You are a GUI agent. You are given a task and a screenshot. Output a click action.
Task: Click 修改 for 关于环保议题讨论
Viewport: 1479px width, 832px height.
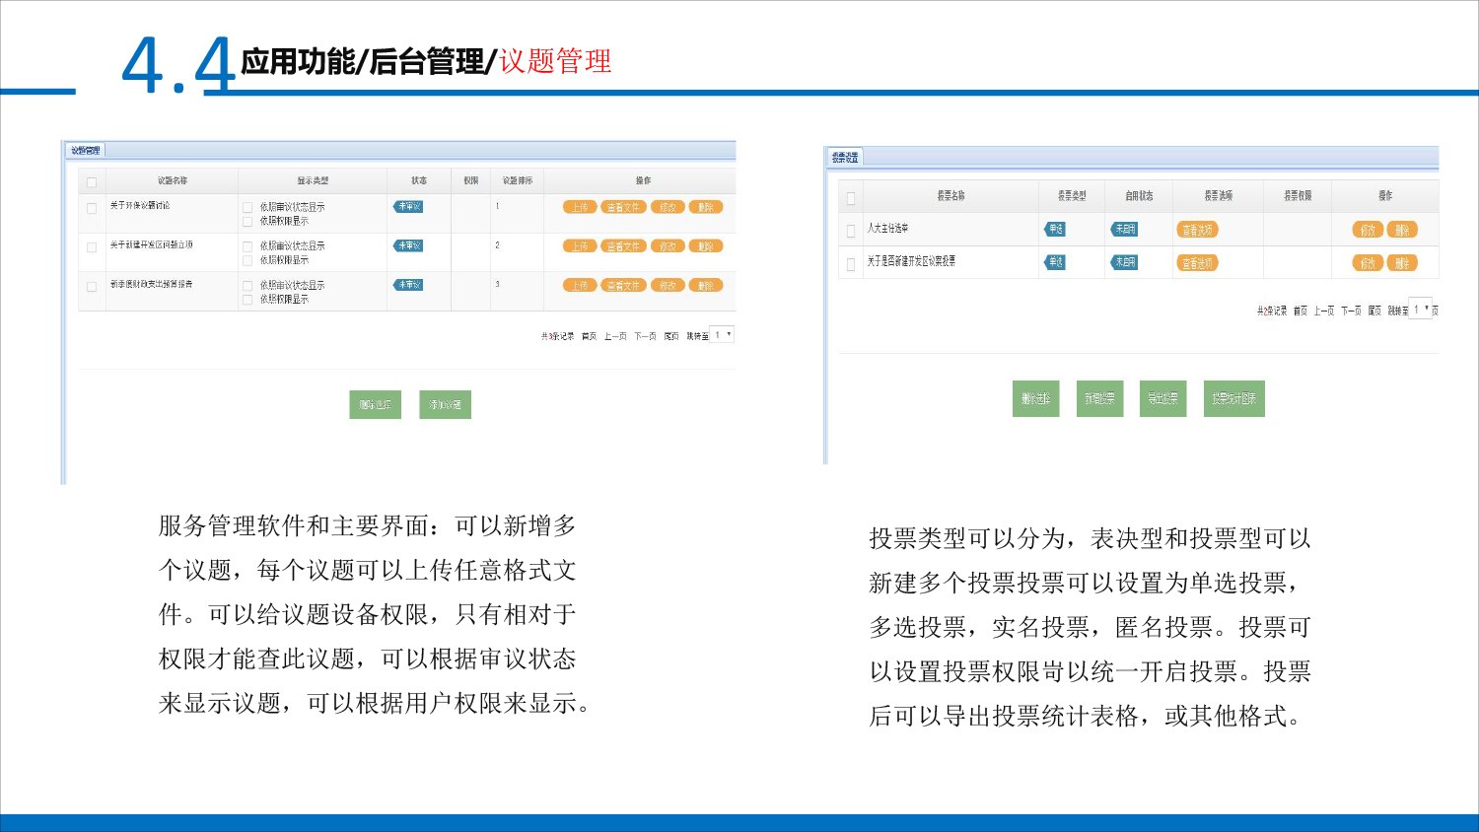(x=668, y=207)
